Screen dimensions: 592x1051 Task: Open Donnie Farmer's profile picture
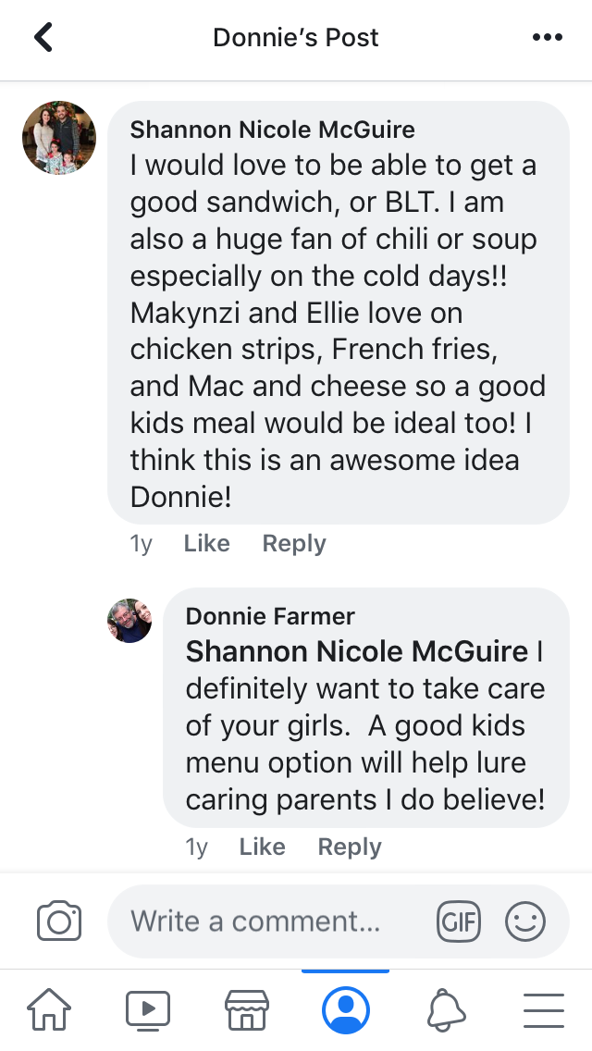(x=129, y=621)
